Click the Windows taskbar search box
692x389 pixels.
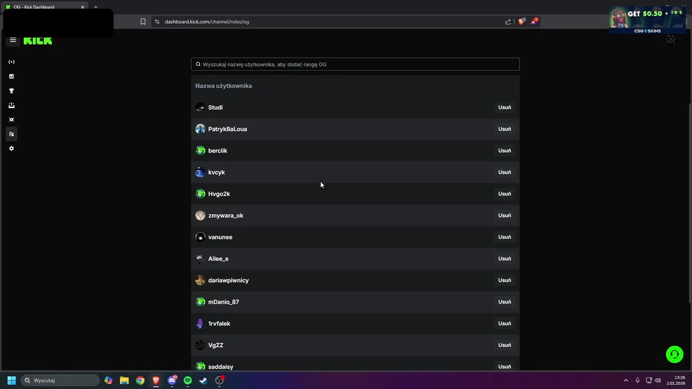(60, 380)
